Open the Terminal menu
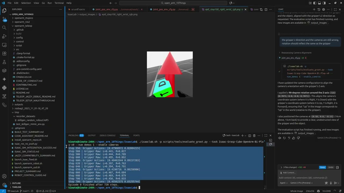The height and width of the screenshot is (193, 344). click(x=59, y=3)
